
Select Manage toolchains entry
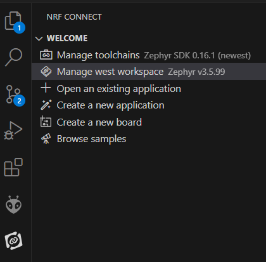click(x=149, y=55)
